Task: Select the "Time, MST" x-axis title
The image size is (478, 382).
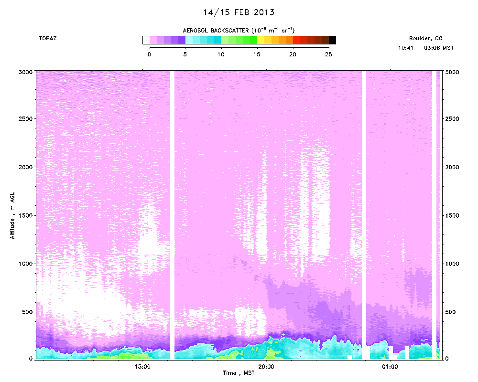Action: click(239, 373)
